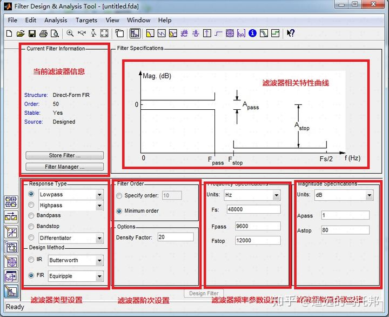This screenshot has height=317, width=389.
Task: Open a saved session via folder icon
Action: click(21, 34)
